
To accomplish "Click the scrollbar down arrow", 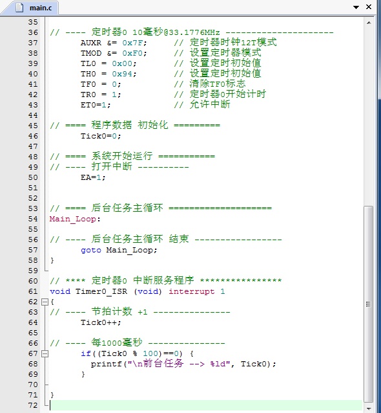I will [x=369, y=408].
